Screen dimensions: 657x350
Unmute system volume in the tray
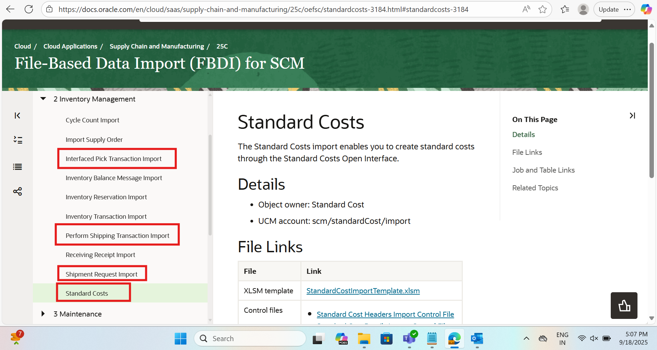click(594, 338)
